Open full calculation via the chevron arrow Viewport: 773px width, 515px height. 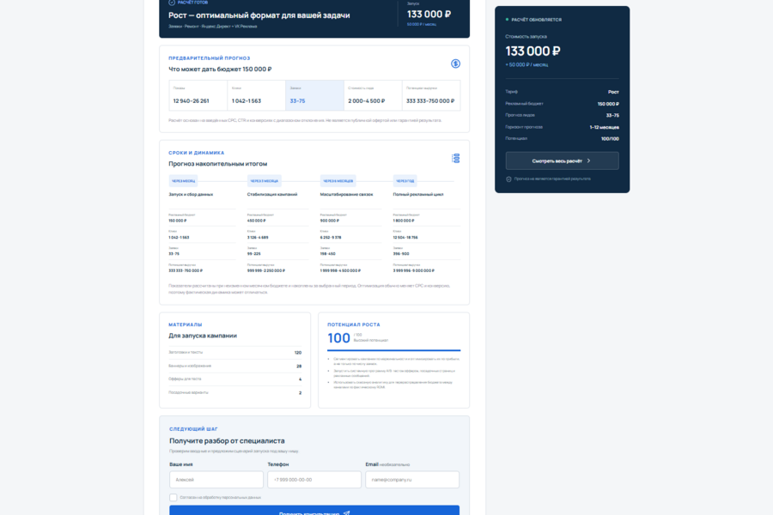coord(588,161)
